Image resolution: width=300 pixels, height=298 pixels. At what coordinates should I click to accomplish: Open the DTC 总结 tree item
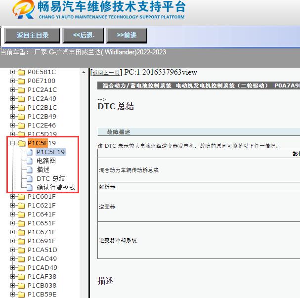(x=51, y=178)
